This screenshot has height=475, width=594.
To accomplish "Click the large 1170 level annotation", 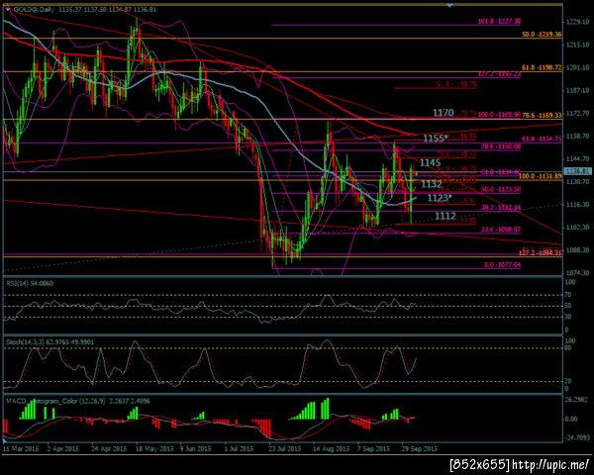I will [x=443, y=113].
